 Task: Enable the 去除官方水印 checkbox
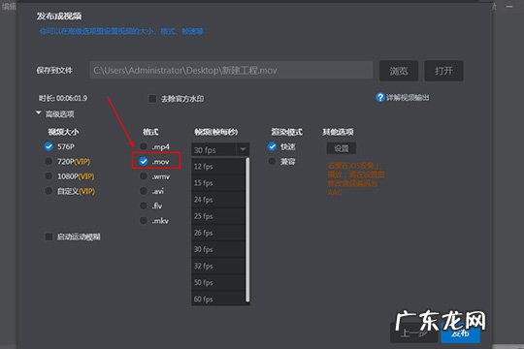pyautogui.click(x=152, y=99)
